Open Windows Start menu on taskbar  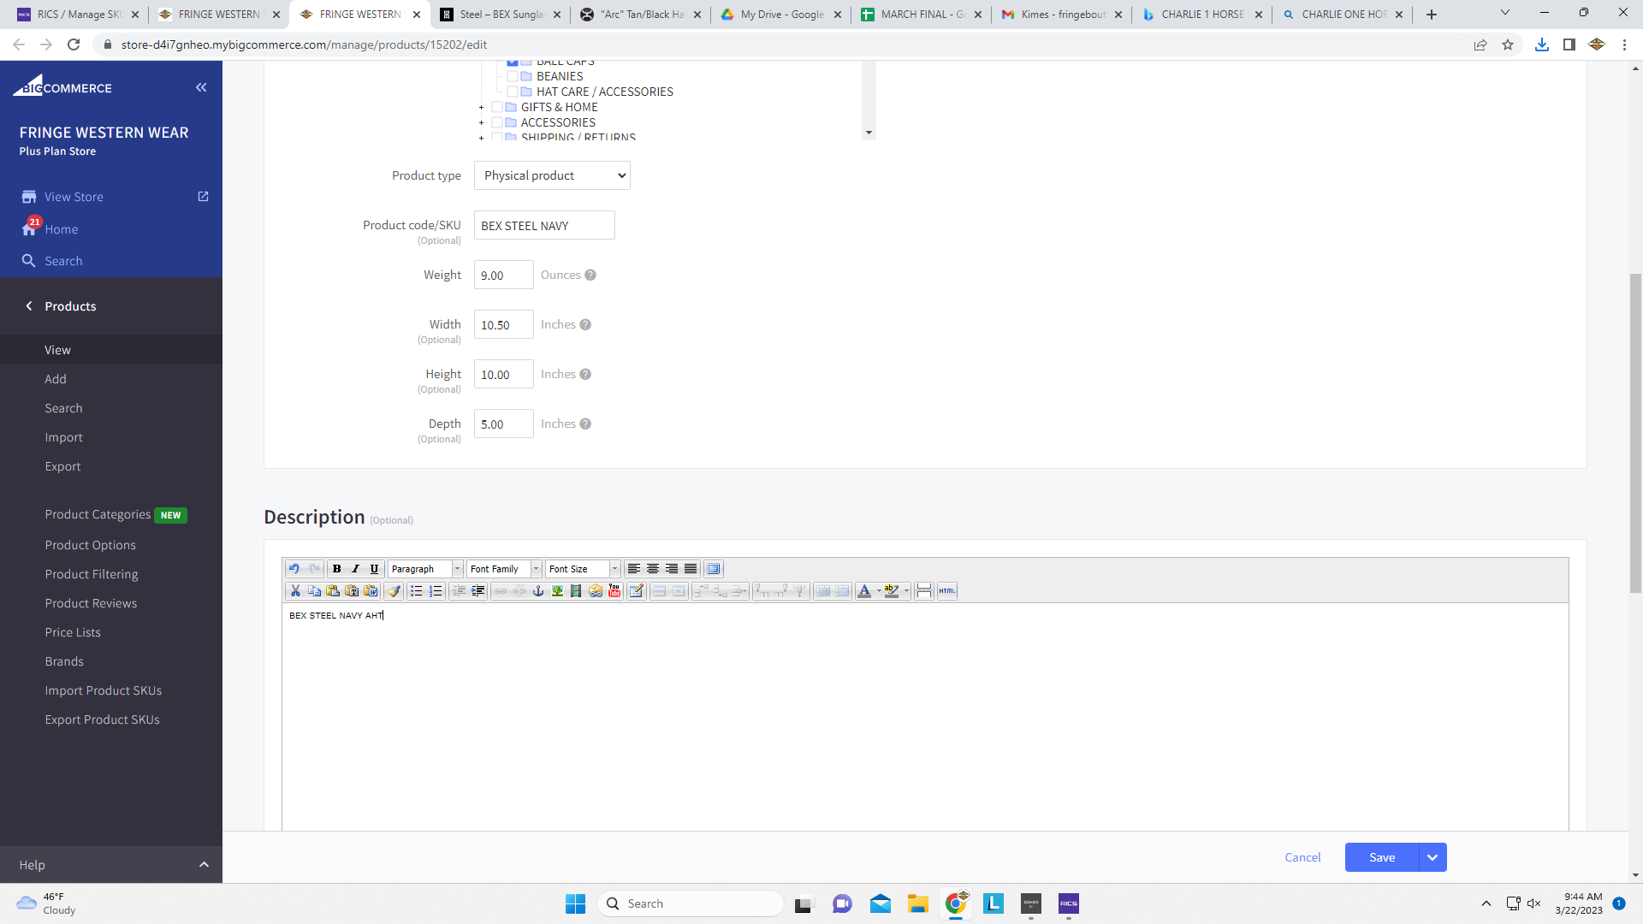(x=575, y=903)
